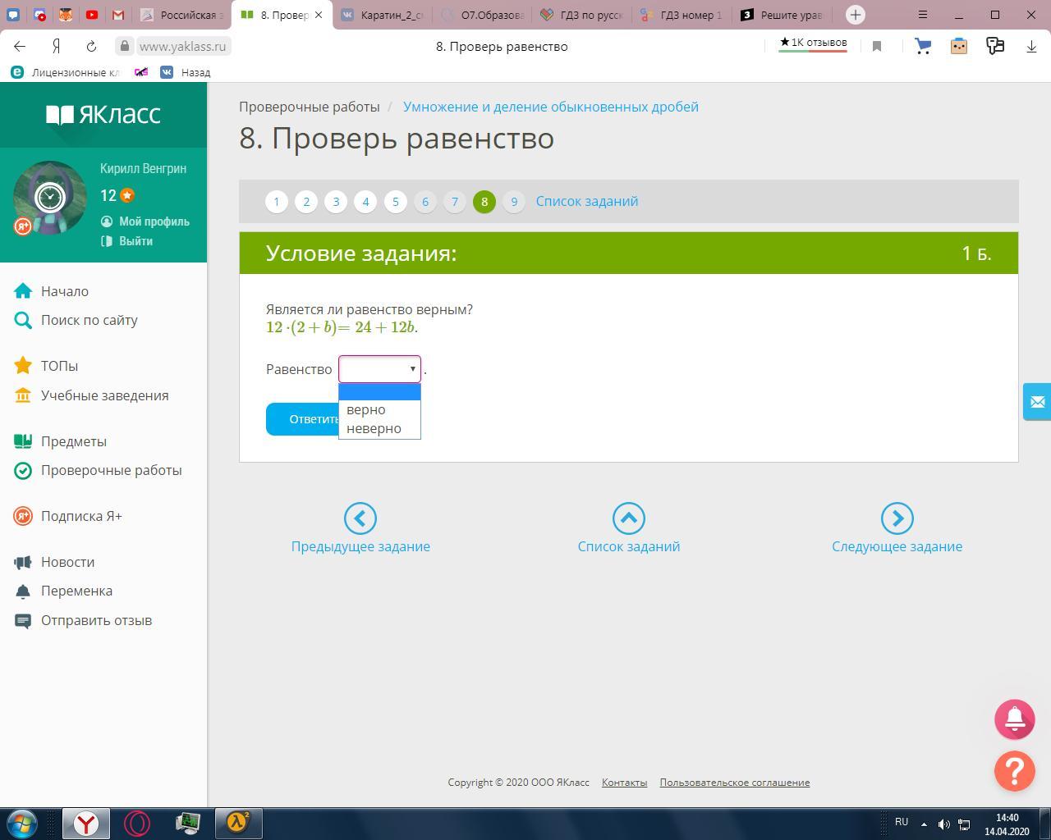Open the answer dropdown box
1051x840 pixels.
point(379,369)
